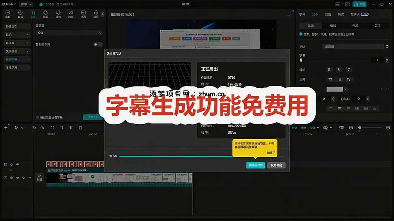Screen dimensions: 394x221
Task: Toggle apply-to-all-captions checkbox
Action: 301,34
